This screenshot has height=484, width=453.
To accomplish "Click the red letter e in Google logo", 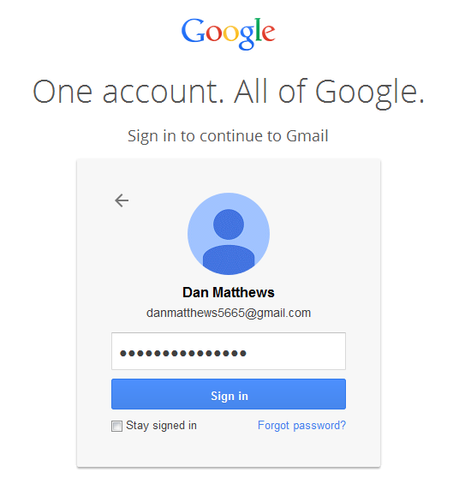I will pos(268,33).
